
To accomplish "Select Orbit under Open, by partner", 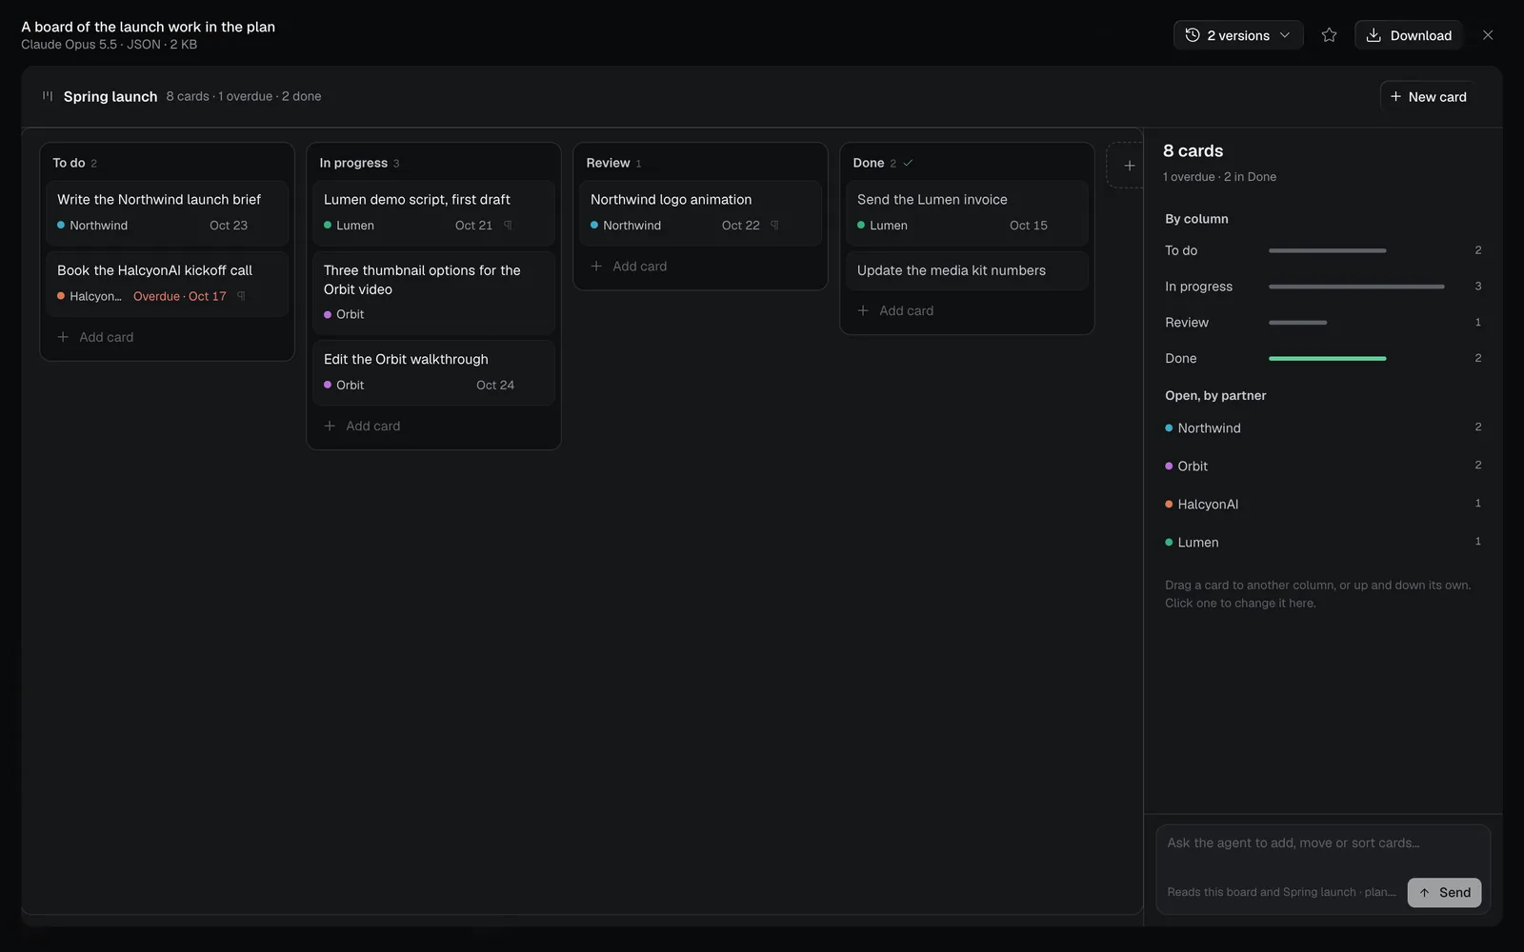I will pyautogui.click(x=1323, y=466).
